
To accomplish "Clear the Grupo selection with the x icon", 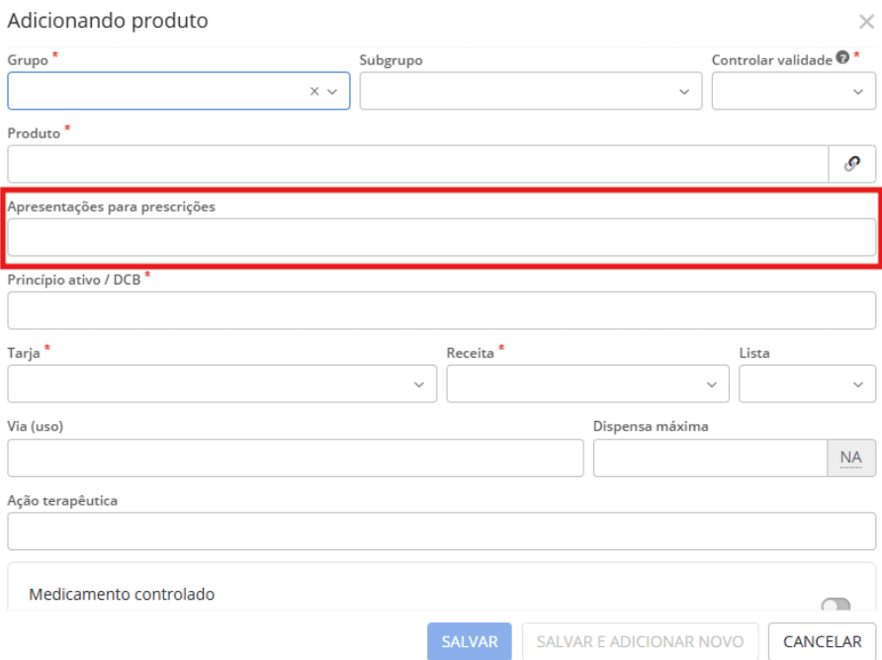I will [x=314, y=91].
